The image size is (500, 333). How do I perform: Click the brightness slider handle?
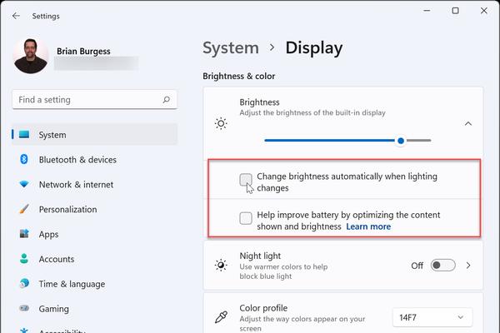click(401, 141)
